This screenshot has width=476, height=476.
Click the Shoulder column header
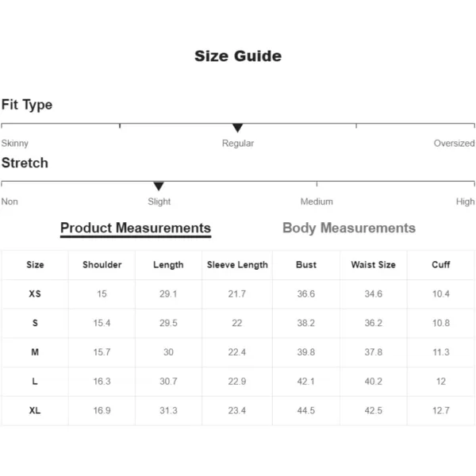click(x=102, y=265)
